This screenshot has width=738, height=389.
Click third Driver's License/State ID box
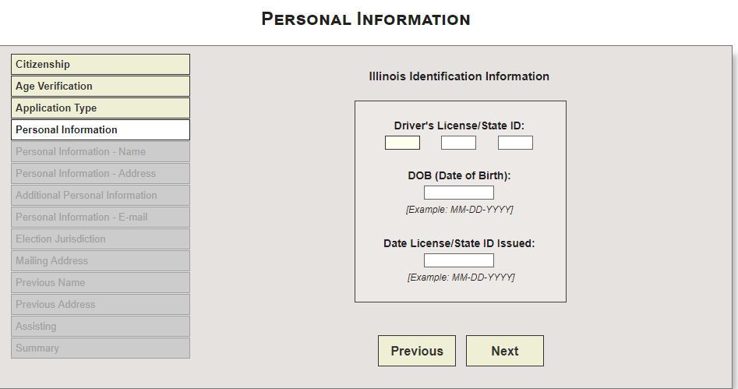click(x=515, y=143)
